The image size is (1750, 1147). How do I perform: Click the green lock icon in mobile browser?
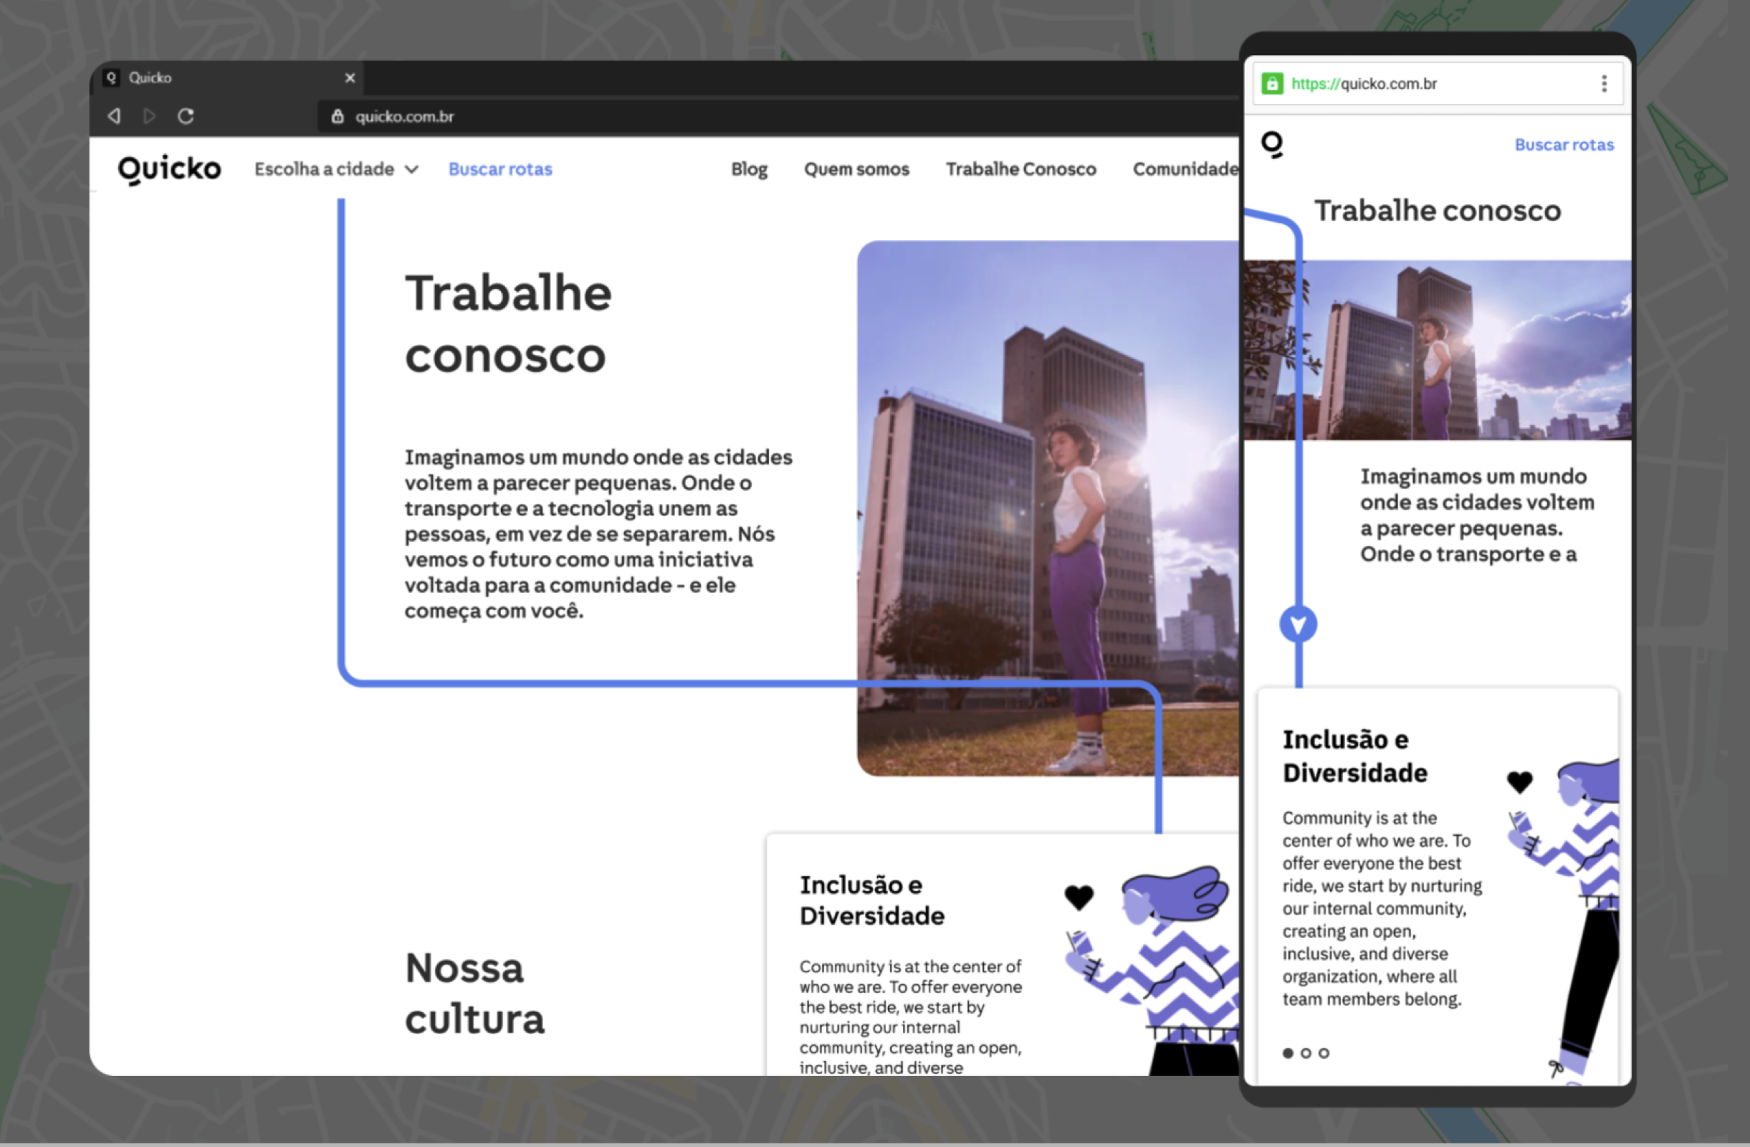click(x=1272, y=84)
